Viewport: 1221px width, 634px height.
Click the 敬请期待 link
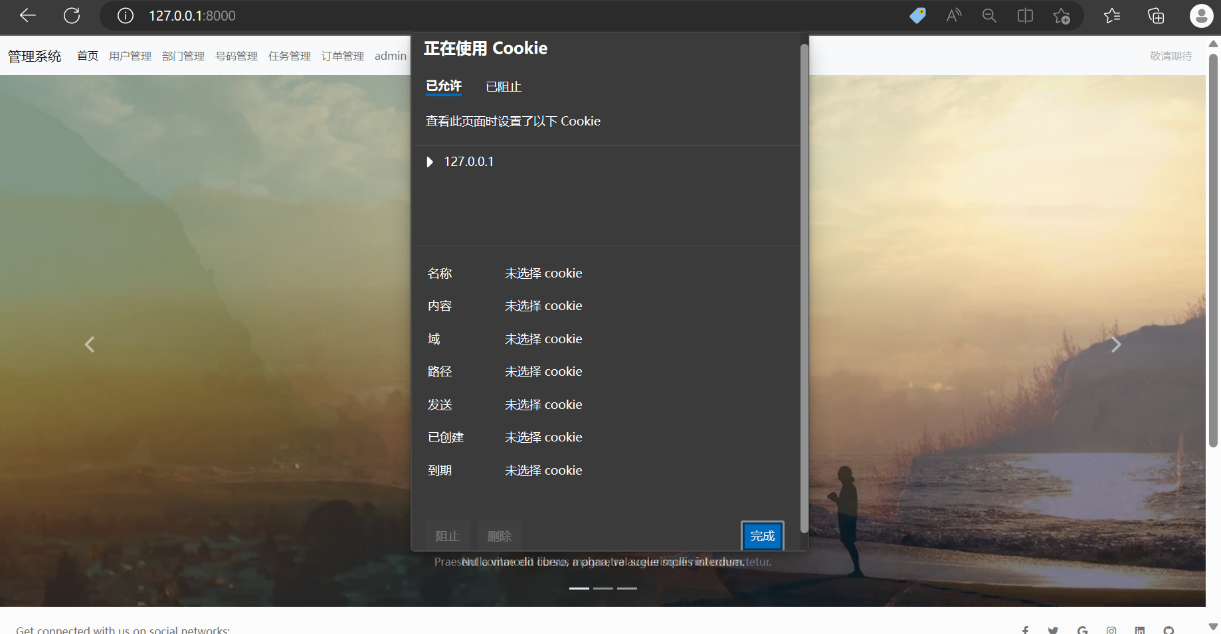click(x=1171, y=56)
